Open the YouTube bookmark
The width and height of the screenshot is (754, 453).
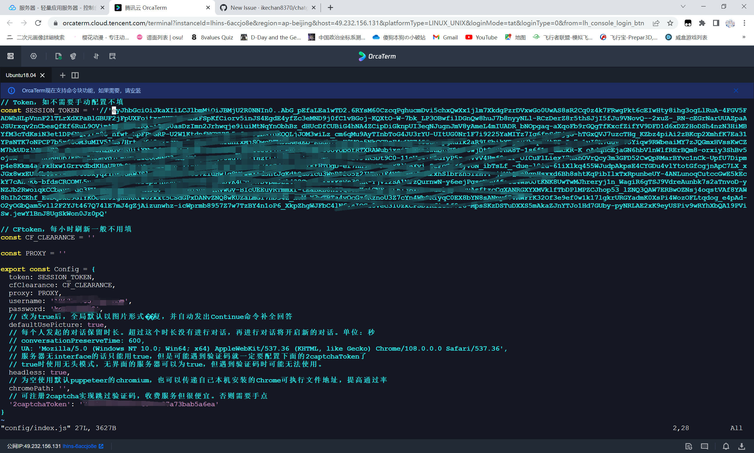[x=481, y=37]
